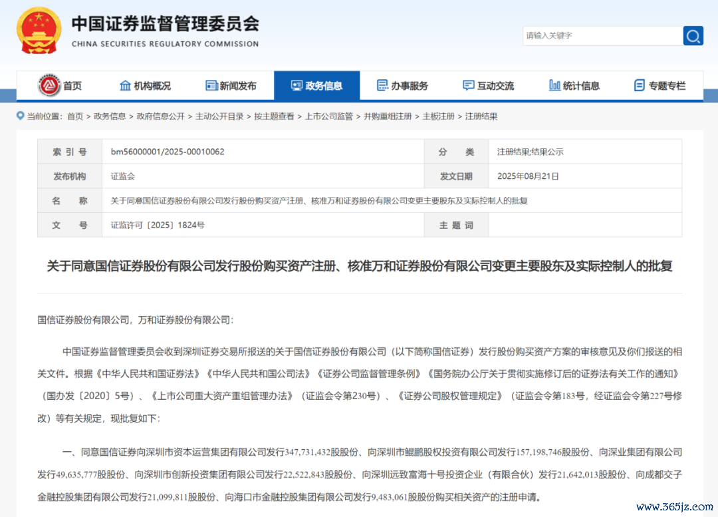Open the 办事服务 navigation tab

[x=403, y=86]
